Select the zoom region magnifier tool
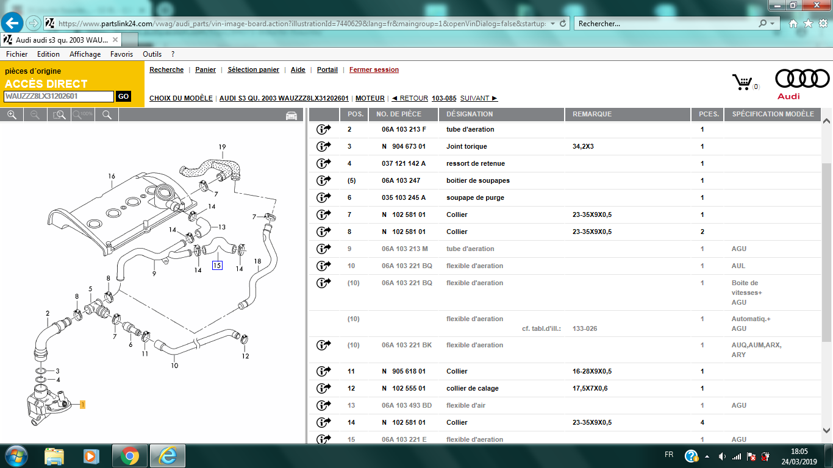The image size is (833, 468). click(59, 115)
